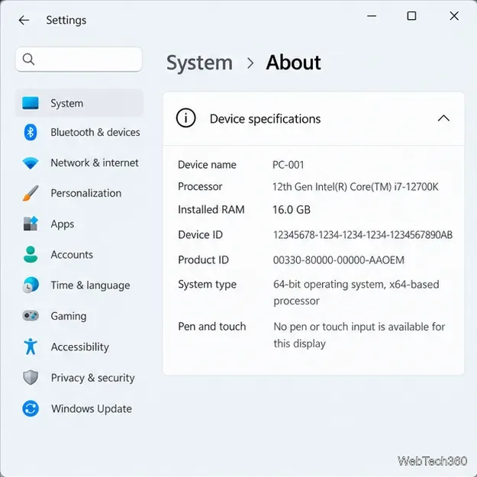Focus the settings search box
Screen dimensions: 477x477
(x=79, y=60)
